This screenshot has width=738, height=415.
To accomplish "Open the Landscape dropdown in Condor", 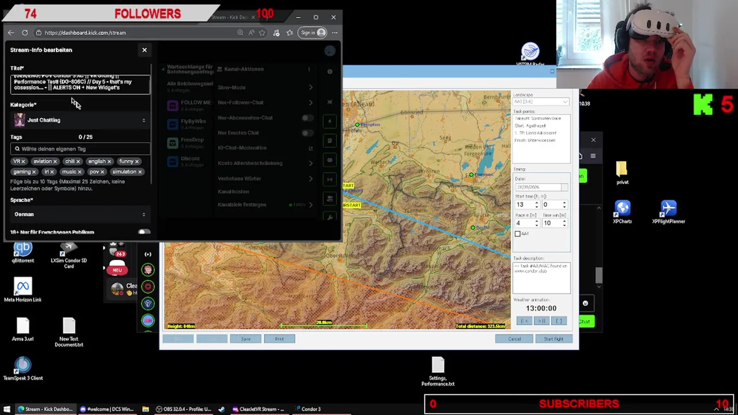I will pyautogui.click(x=541, y=102).
